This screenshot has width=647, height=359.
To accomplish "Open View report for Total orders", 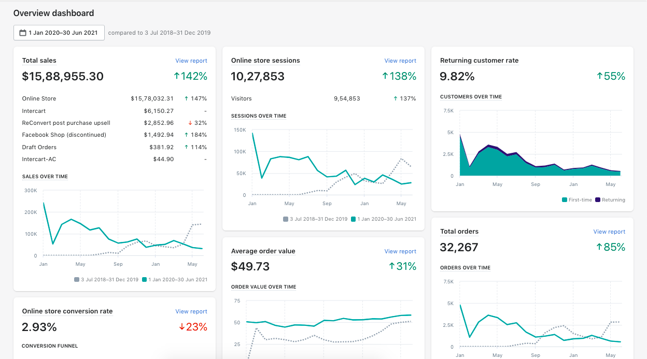I will [x=609, y=232].
